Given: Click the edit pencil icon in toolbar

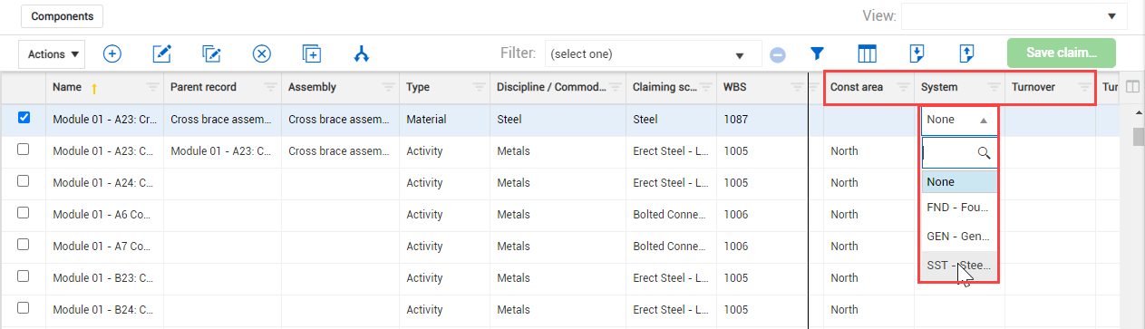Looking at the screenshot, I should coord(162,53).
